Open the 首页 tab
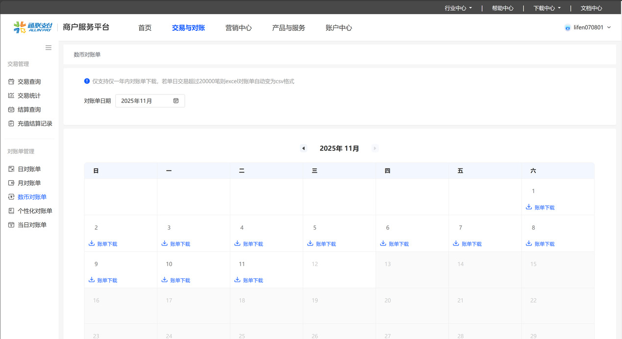Screen dimensions: 622x339 coord(145,28)
